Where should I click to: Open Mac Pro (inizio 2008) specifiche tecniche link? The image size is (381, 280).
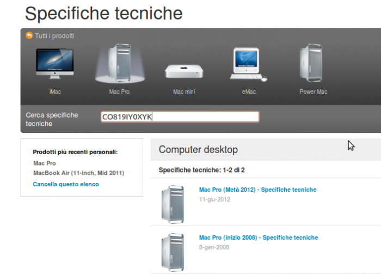click(259, 238)
